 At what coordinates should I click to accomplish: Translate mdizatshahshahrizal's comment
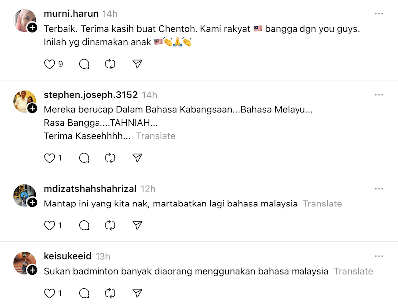click(322, 204)
